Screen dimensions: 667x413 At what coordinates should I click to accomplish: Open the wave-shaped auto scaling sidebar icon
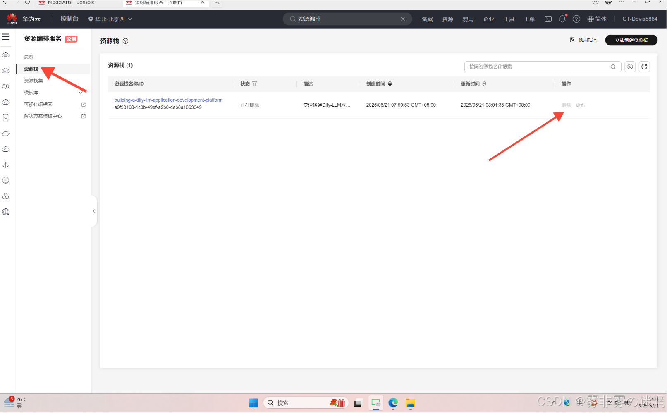[x=6, y=86]
